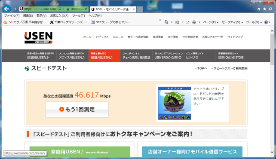Open the NTTグループの安心オン favorite
This screenshot has width=276, height=159.
[x=110, y=22]
